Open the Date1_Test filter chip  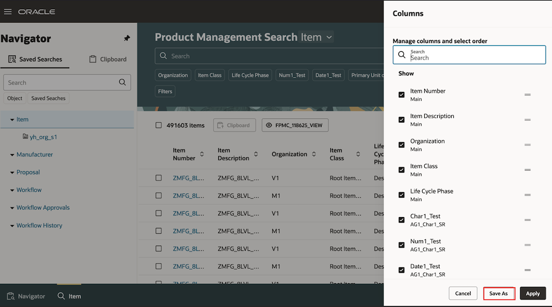coord(328,75)
